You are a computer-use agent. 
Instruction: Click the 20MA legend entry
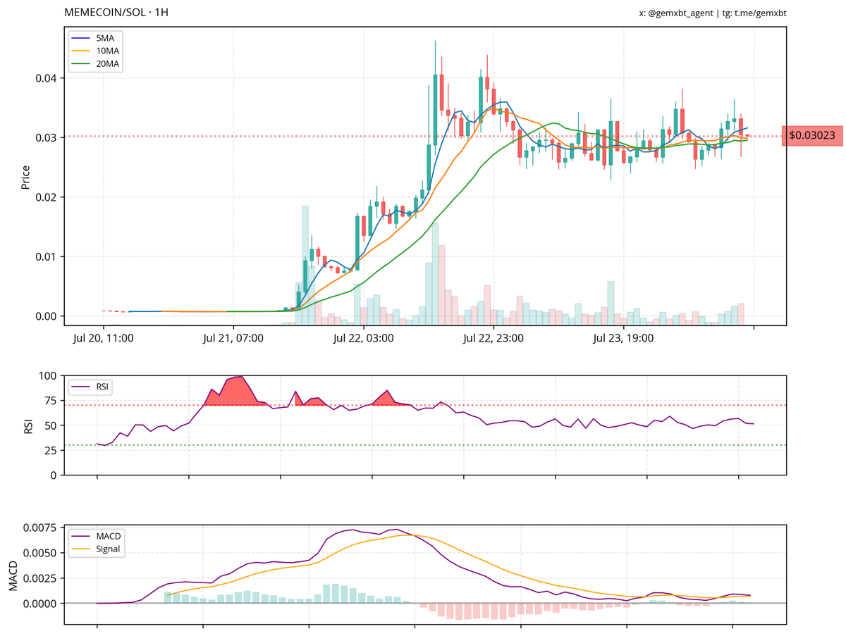click(97, 64)
